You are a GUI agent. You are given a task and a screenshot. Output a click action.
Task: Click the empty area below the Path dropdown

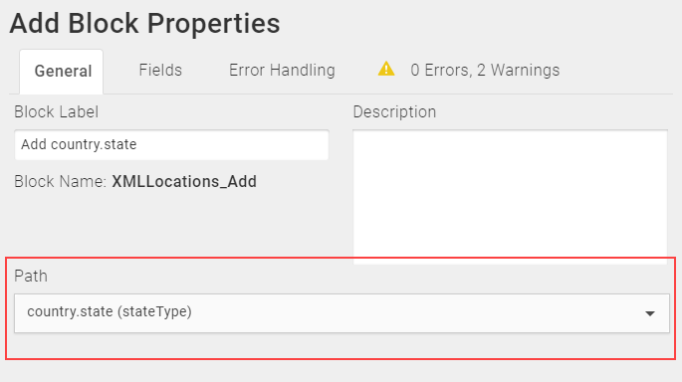coord(341,346)
